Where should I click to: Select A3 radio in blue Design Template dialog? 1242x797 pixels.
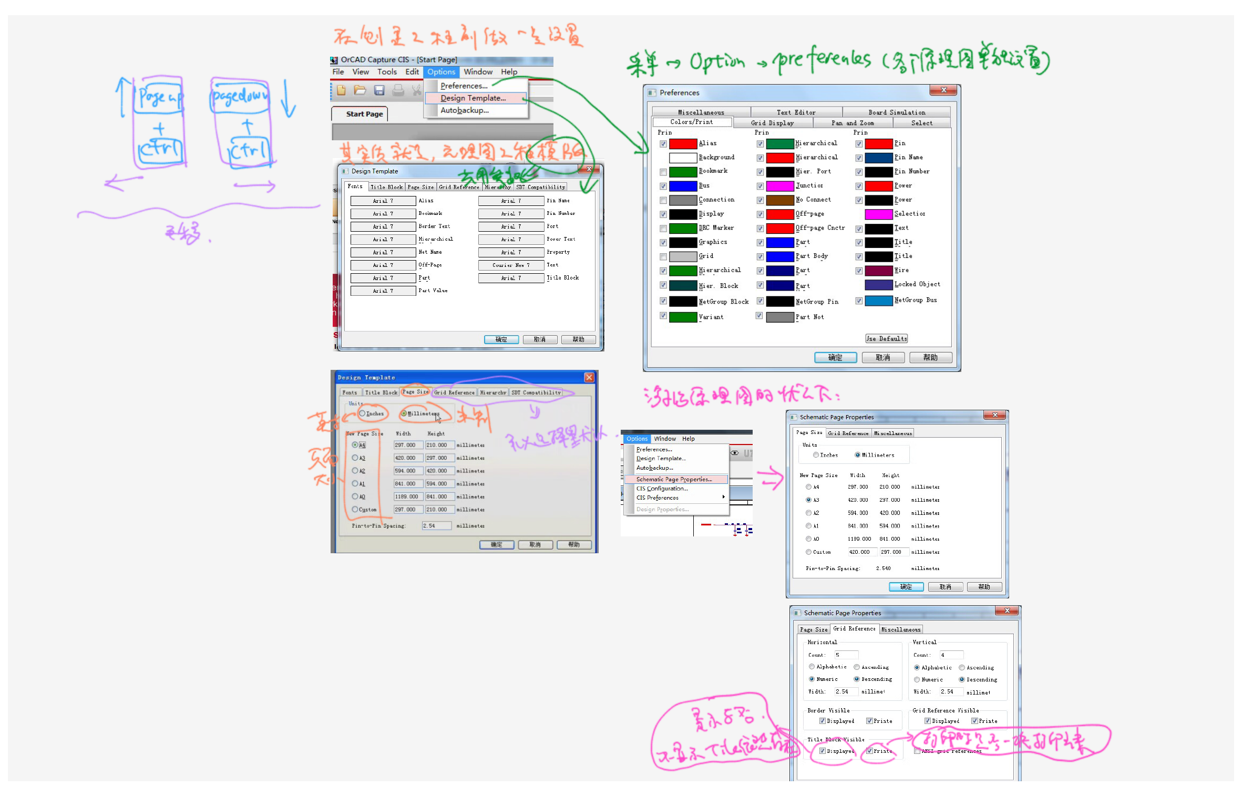355,458
